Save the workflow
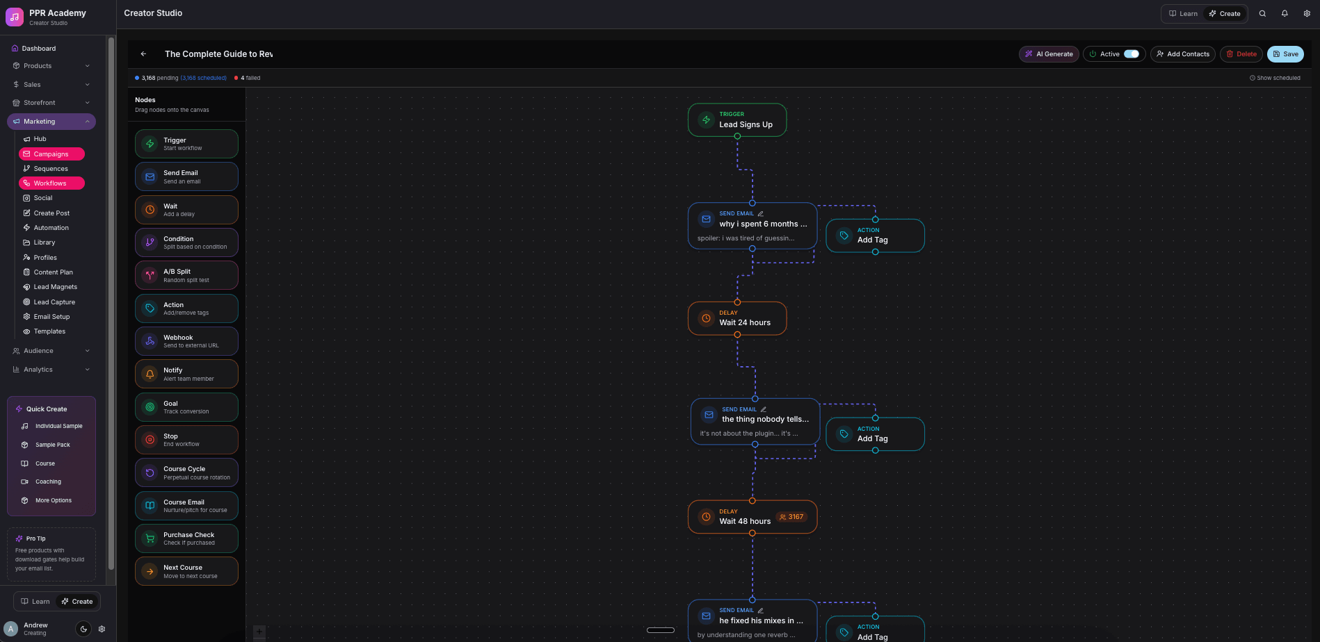1320x642 pixels. 1285,53
